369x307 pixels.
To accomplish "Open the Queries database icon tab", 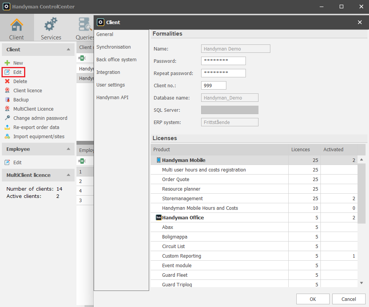I will (85, 28).
